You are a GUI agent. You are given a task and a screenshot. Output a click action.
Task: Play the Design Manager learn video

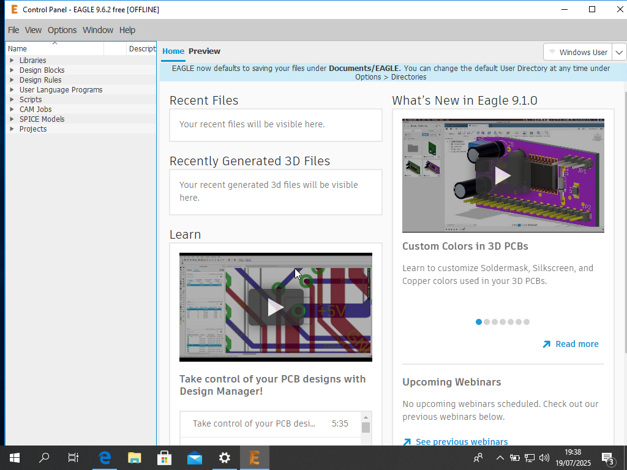point(276,307)
